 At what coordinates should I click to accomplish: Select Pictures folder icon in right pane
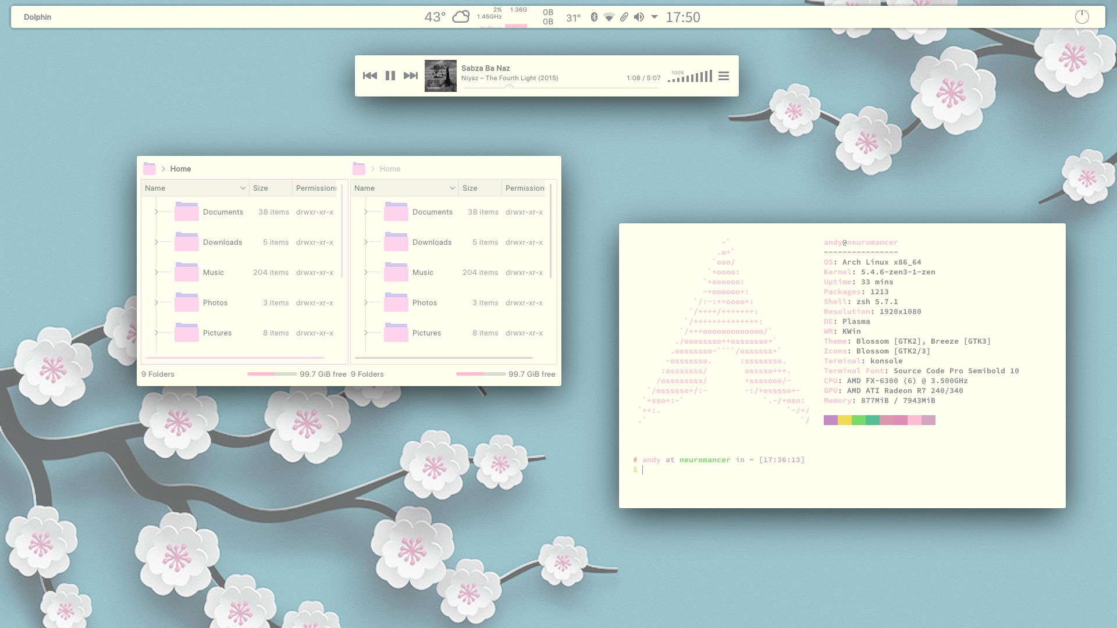[396, 333]
